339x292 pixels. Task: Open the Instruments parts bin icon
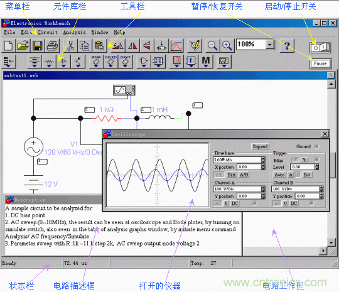coord(223,62)
